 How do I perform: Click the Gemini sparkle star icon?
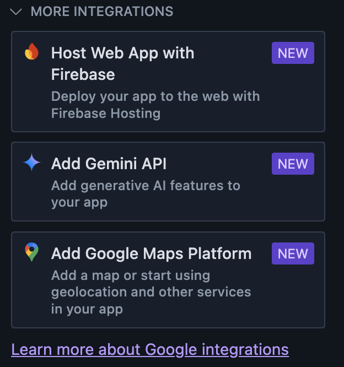pyautogui.click(x=32, y=163)
